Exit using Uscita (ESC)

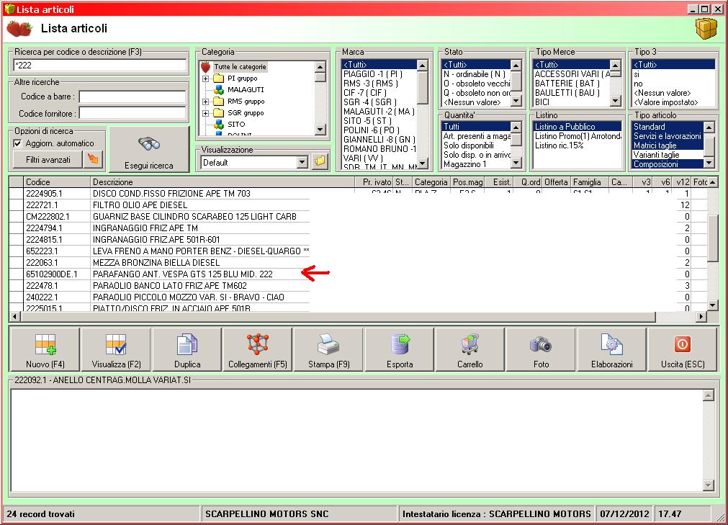pyautogui.click(x=683, y=349)
